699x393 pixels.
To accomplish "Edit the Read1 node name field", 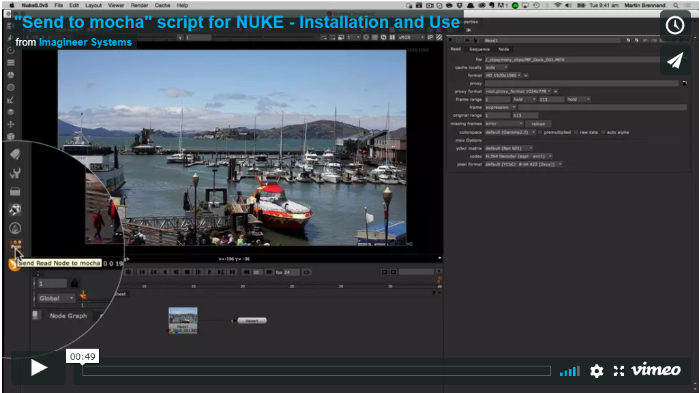I will tap(552, 40).
